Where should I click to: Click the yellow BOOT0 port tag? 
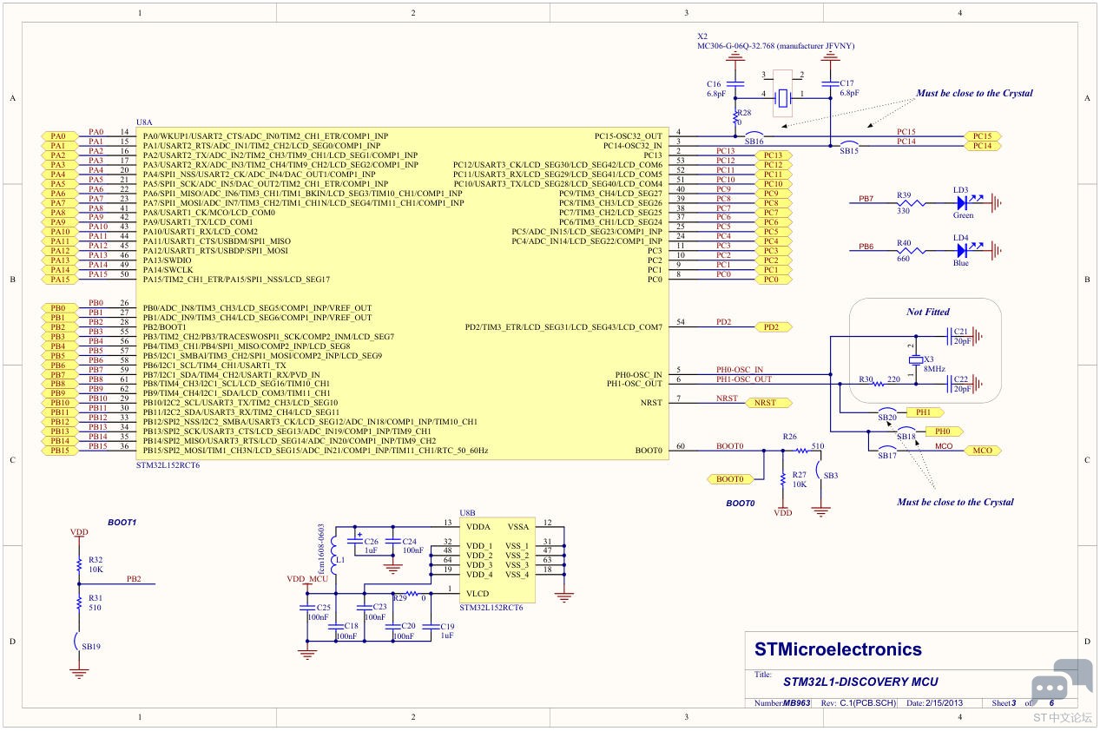click(729, 479)
